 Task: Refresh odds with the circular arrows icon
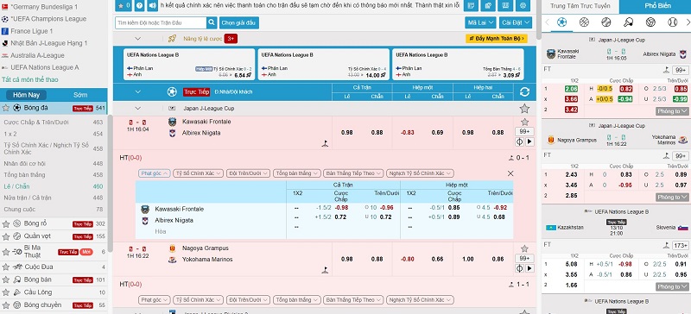[x=524, y=91]
